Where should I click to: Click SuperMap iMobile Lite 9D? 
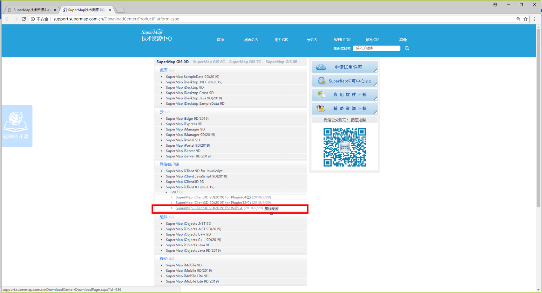pyautogui.click(x=187, y=276)
